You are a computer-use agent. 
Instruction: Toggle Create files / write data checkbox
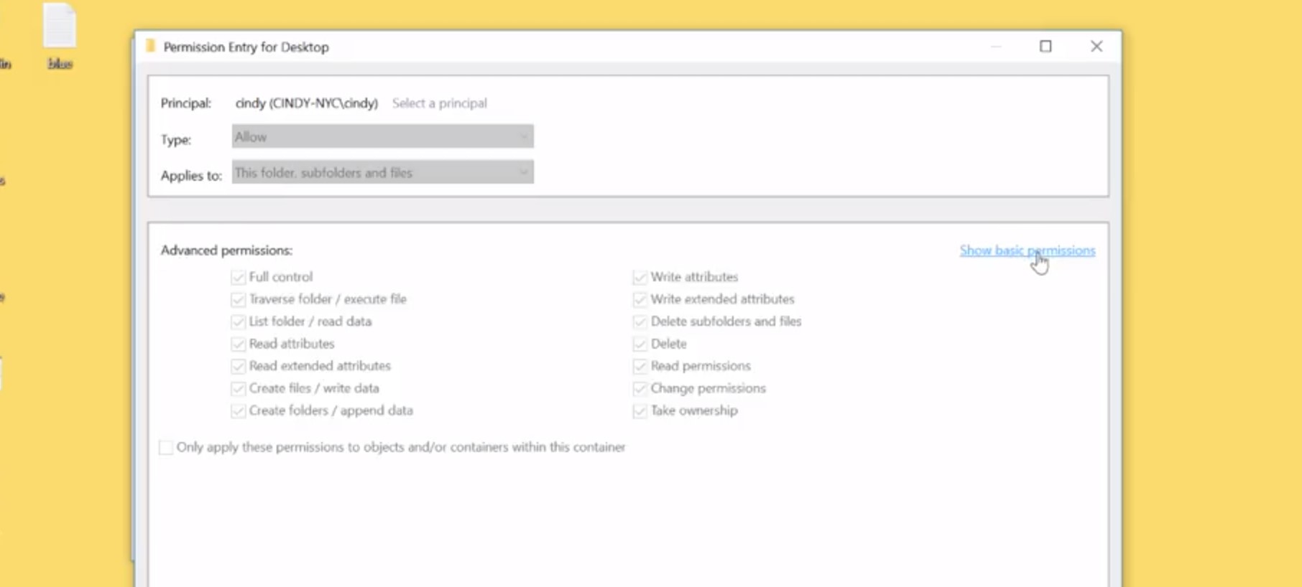coord(238,388)
